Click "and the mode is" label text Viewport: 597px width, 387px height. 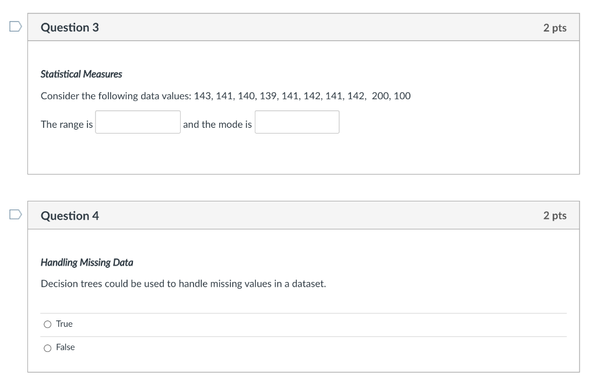click(x=217, y=124)
